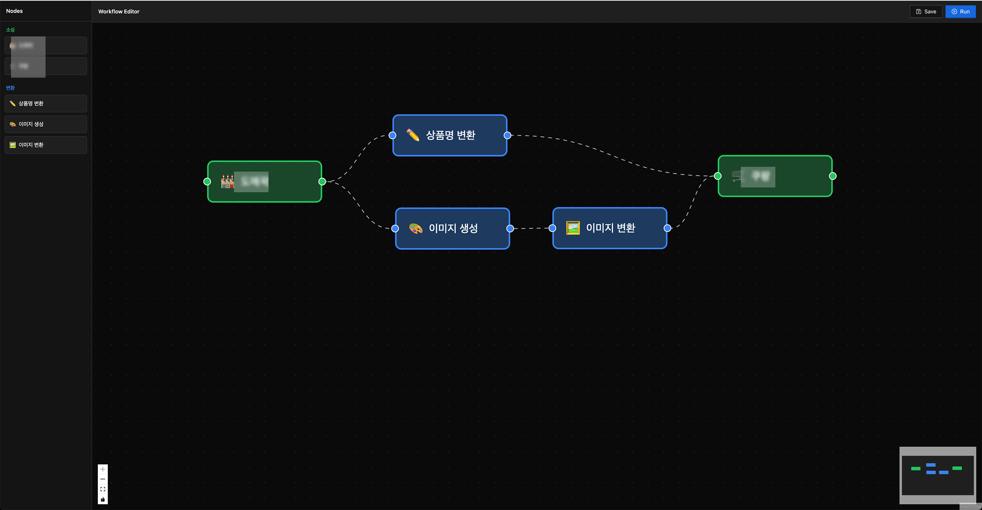
Task: Click the zoom out minus control
Action: pos(103,479)
